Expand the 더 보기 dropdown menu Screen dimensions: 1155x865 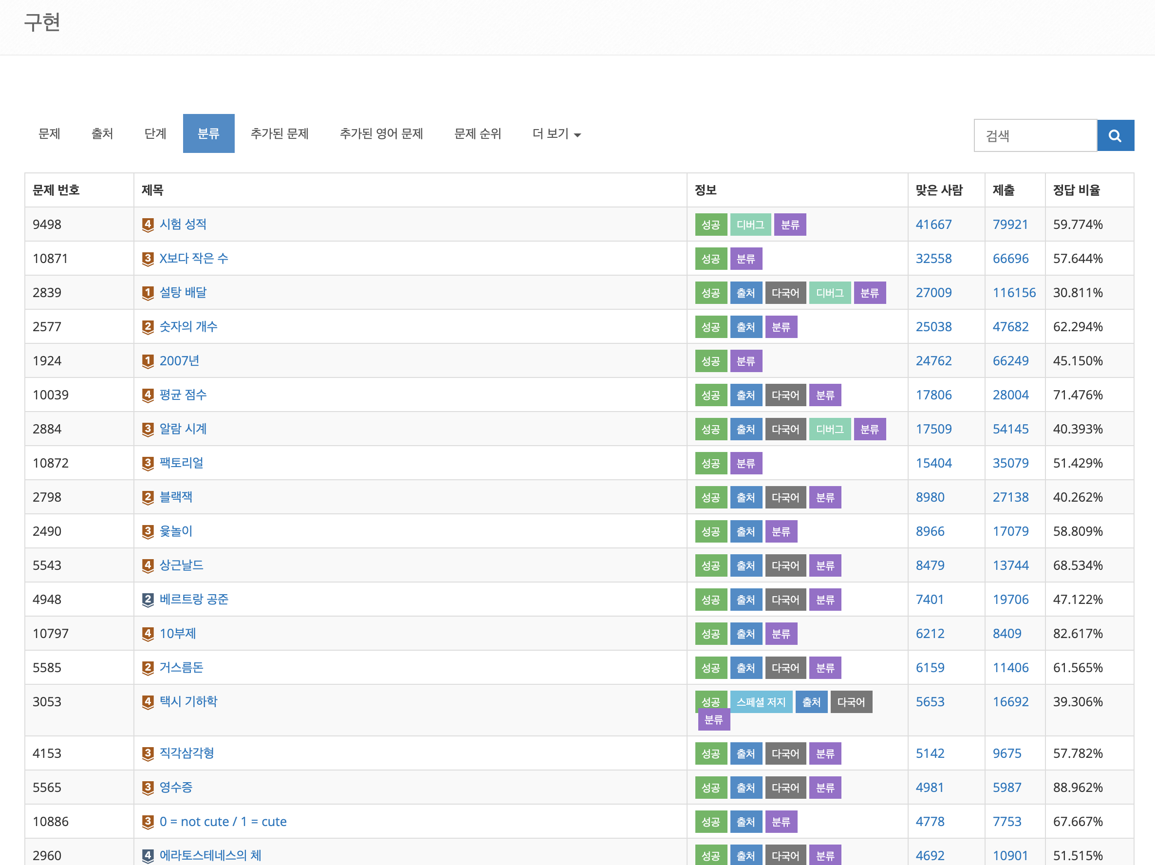tap(556, 134)
